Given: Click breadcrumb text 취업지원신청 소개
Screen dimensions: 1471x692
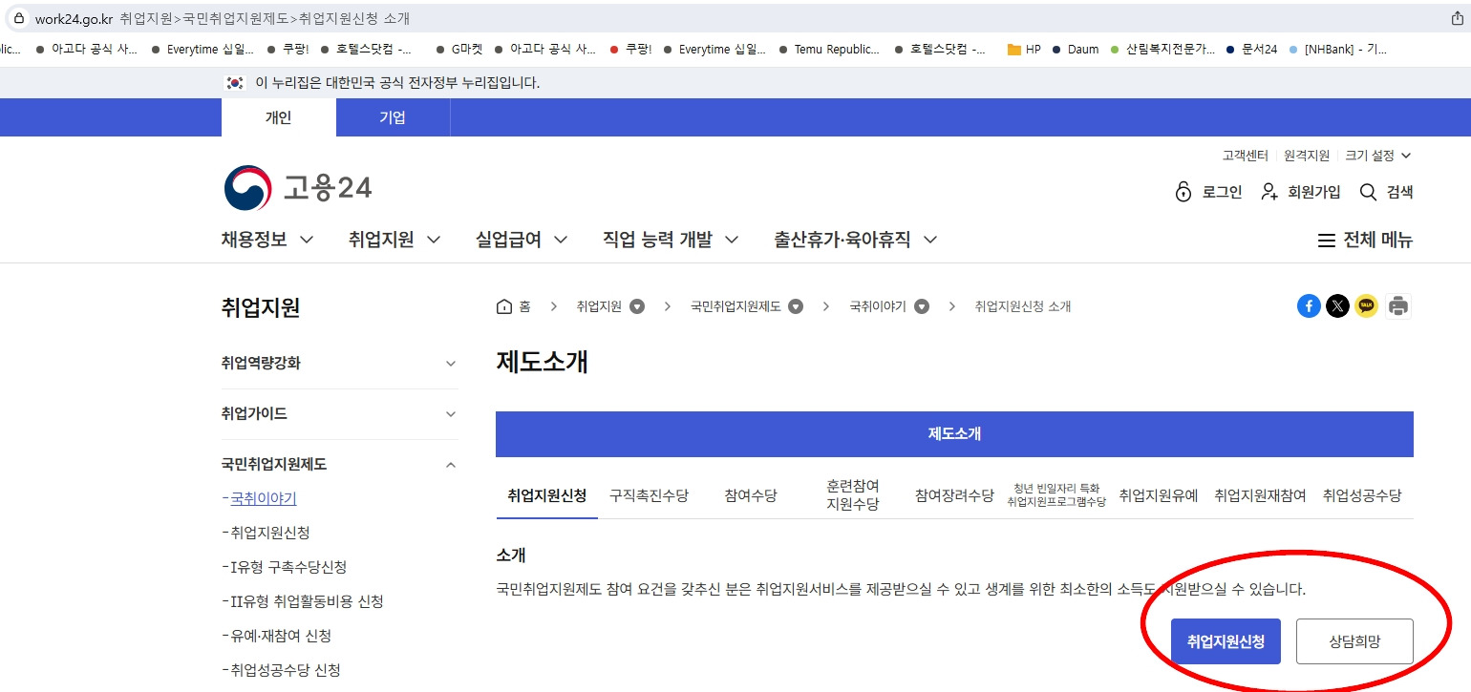Looking at the screenshot, I should click(x=1023, y=306).
